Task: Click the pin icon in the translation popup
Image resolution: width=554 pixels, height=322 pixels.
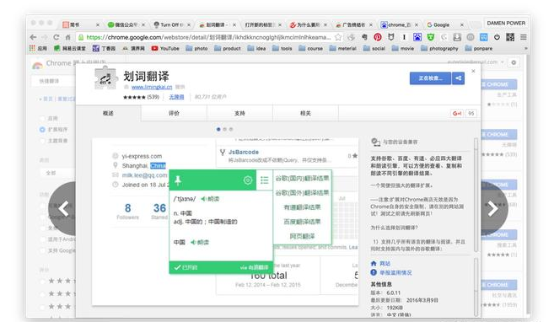Action: point(178,180)
